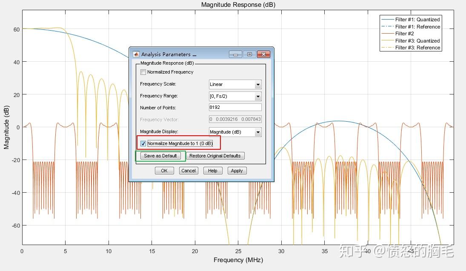Open Help for Analysis Parameters
466x271 pixels.
pos(212,170)
